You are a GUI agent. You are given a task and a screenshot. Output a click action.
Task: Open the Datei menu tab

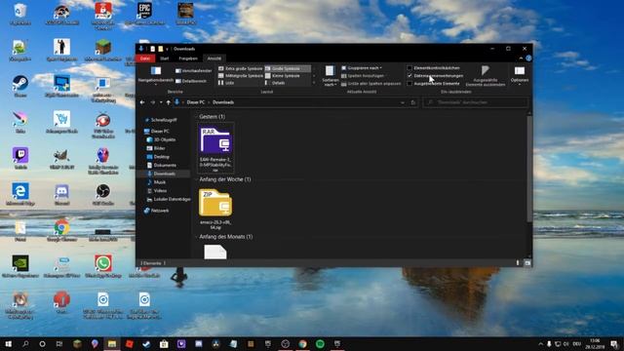[x=145, y=58]
